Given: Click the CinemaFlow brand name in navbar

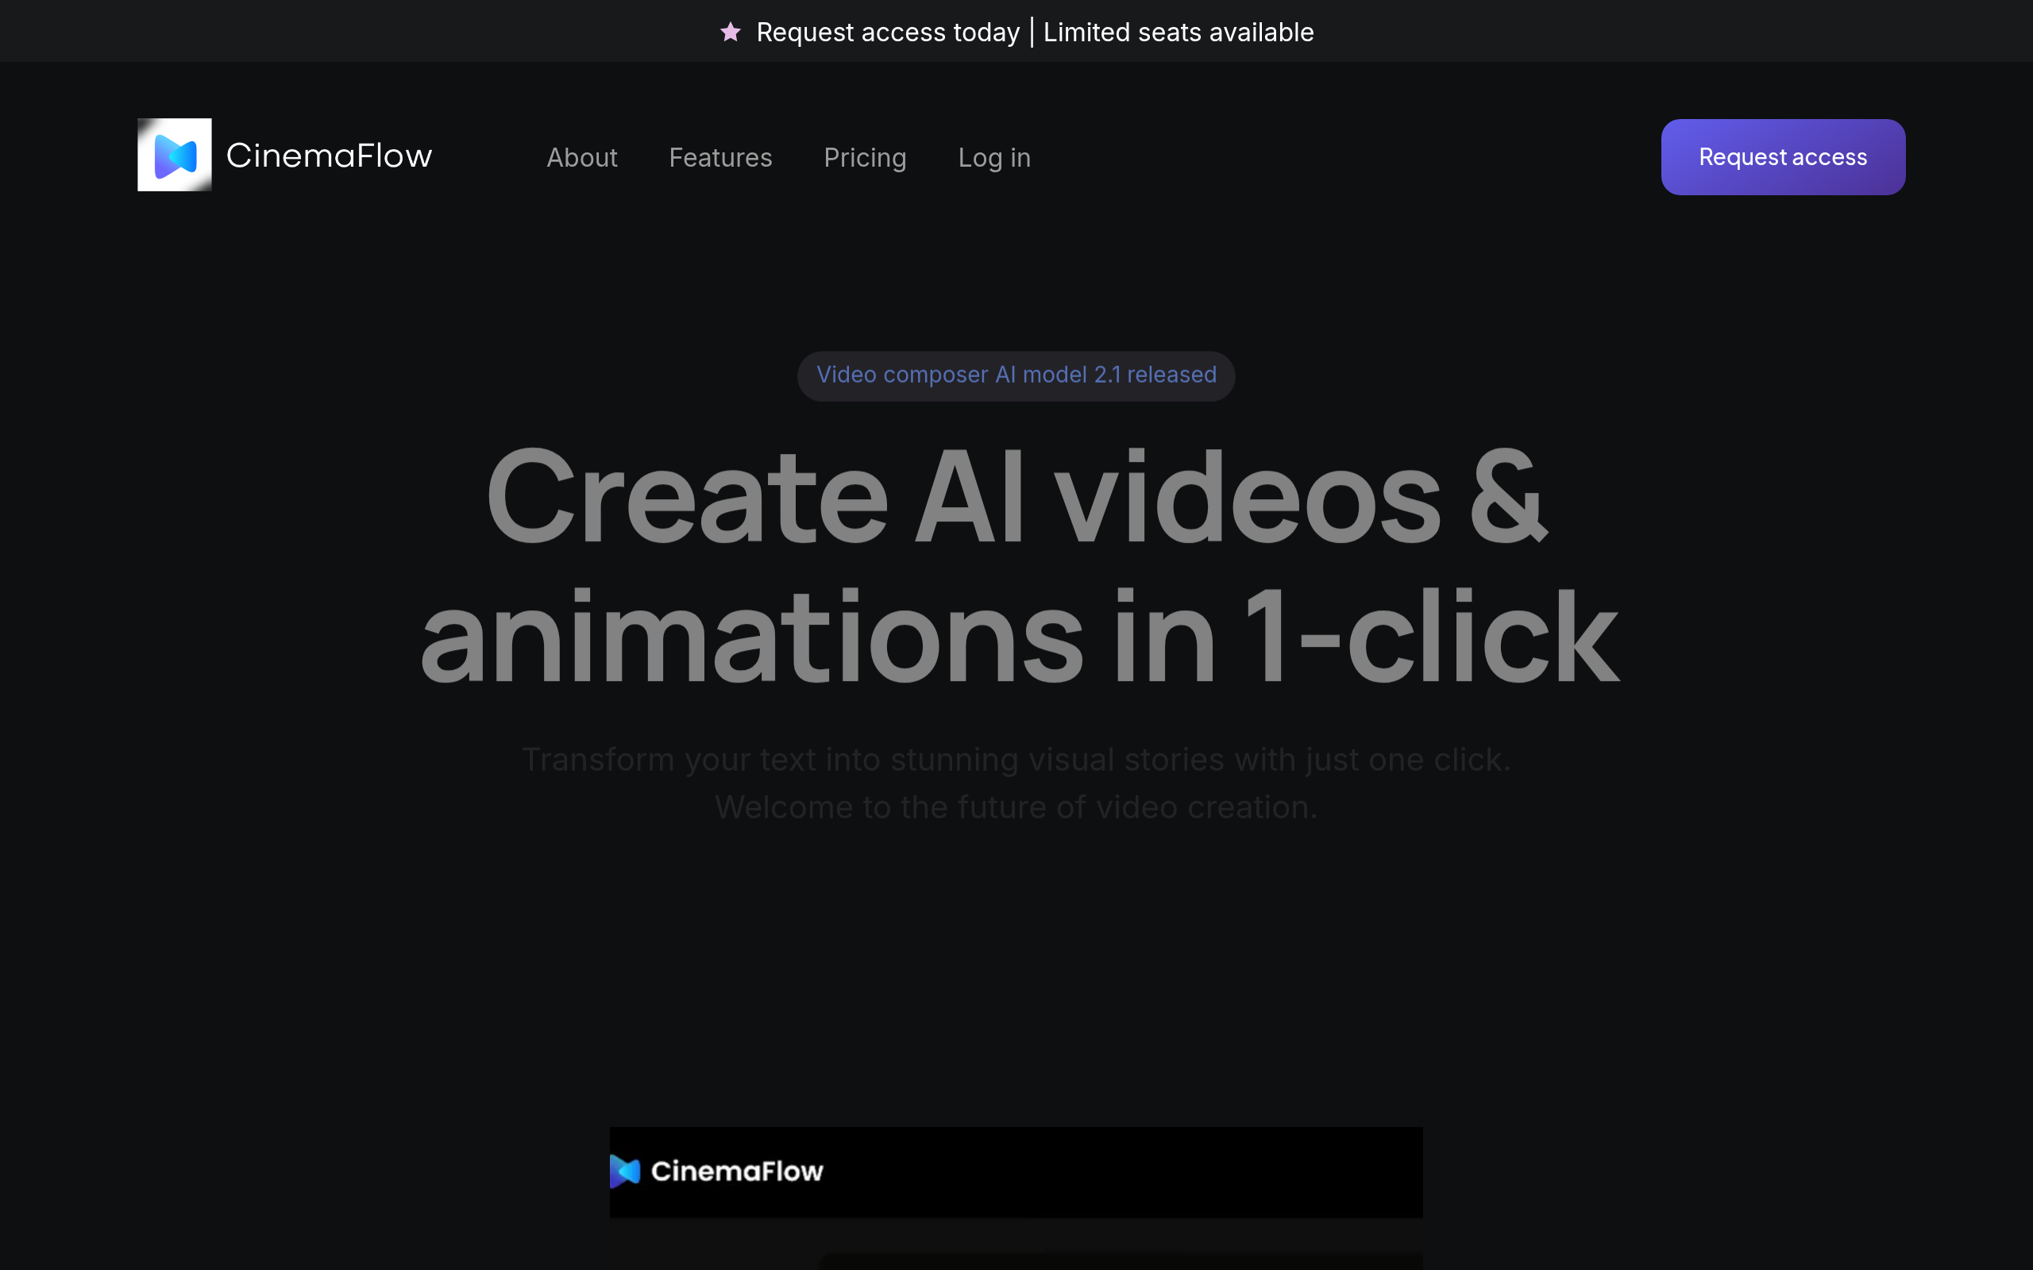Looking at the screenshot, I should click(330, 156).
